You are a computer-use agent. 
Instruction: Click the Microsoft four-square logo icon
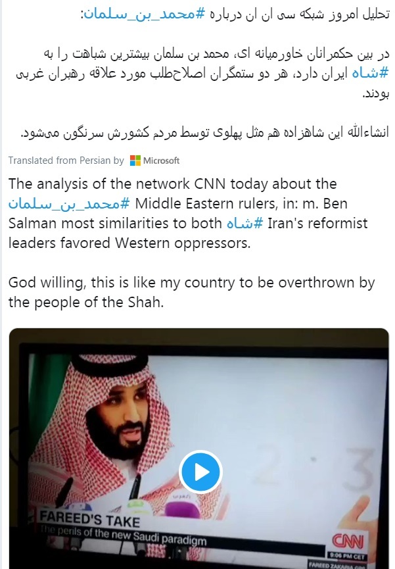pos(135,161)
